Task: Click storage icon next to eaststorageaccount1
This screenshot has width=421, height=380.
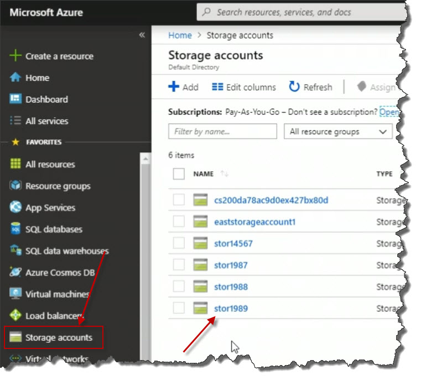Action: click(200, 222)
